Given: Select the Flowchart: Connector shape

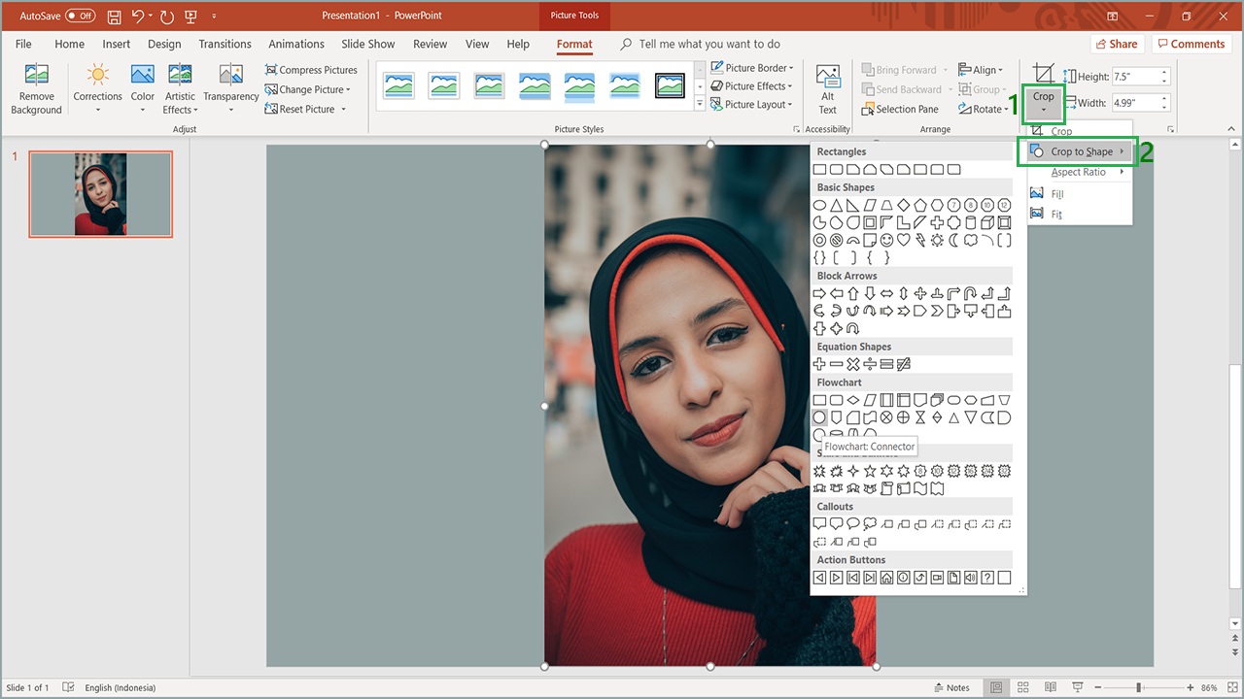Looking at the screenshot, I should (819, 417).
